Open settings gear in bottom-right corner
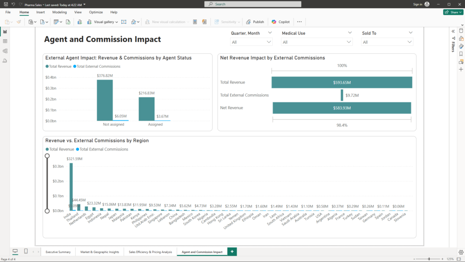 461,252
